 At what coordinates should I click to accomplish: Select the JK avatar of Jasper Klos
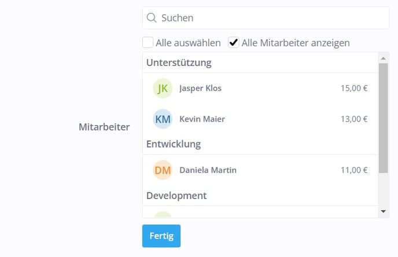pos(163,88)
